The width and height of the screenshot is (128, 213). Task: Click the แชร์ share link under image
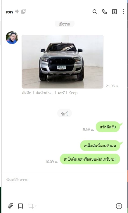coord(61,93)
